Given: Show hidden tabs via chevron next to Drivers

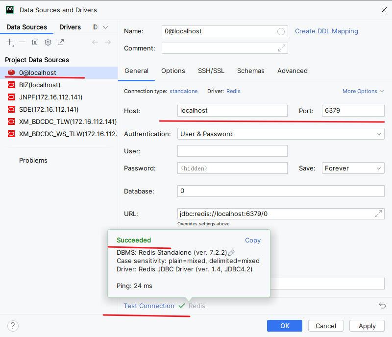Looking at the screenshot, I should coord(105,27).
